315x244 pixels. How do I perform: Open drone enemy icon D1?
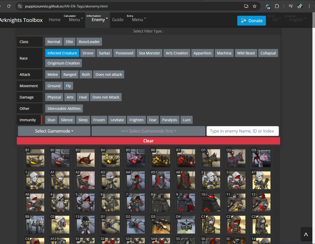point(111,225)
